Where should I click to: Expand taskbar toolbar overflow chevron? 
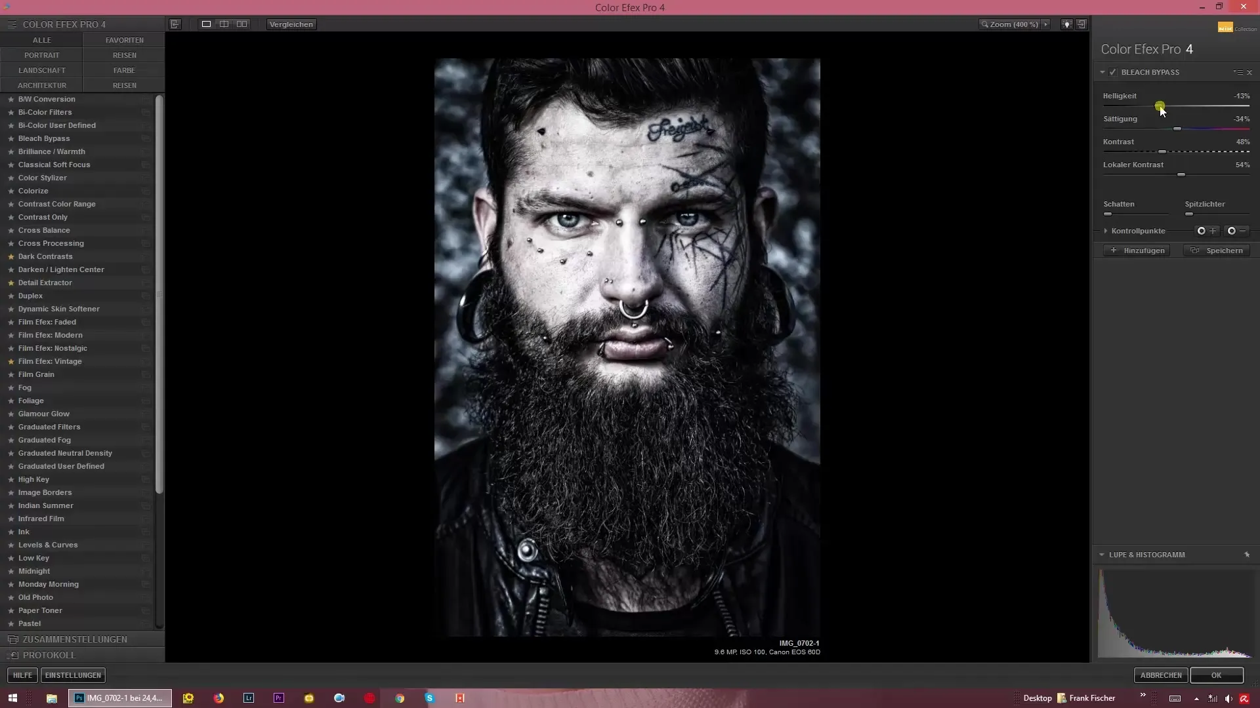click(x=1143, y=695)
